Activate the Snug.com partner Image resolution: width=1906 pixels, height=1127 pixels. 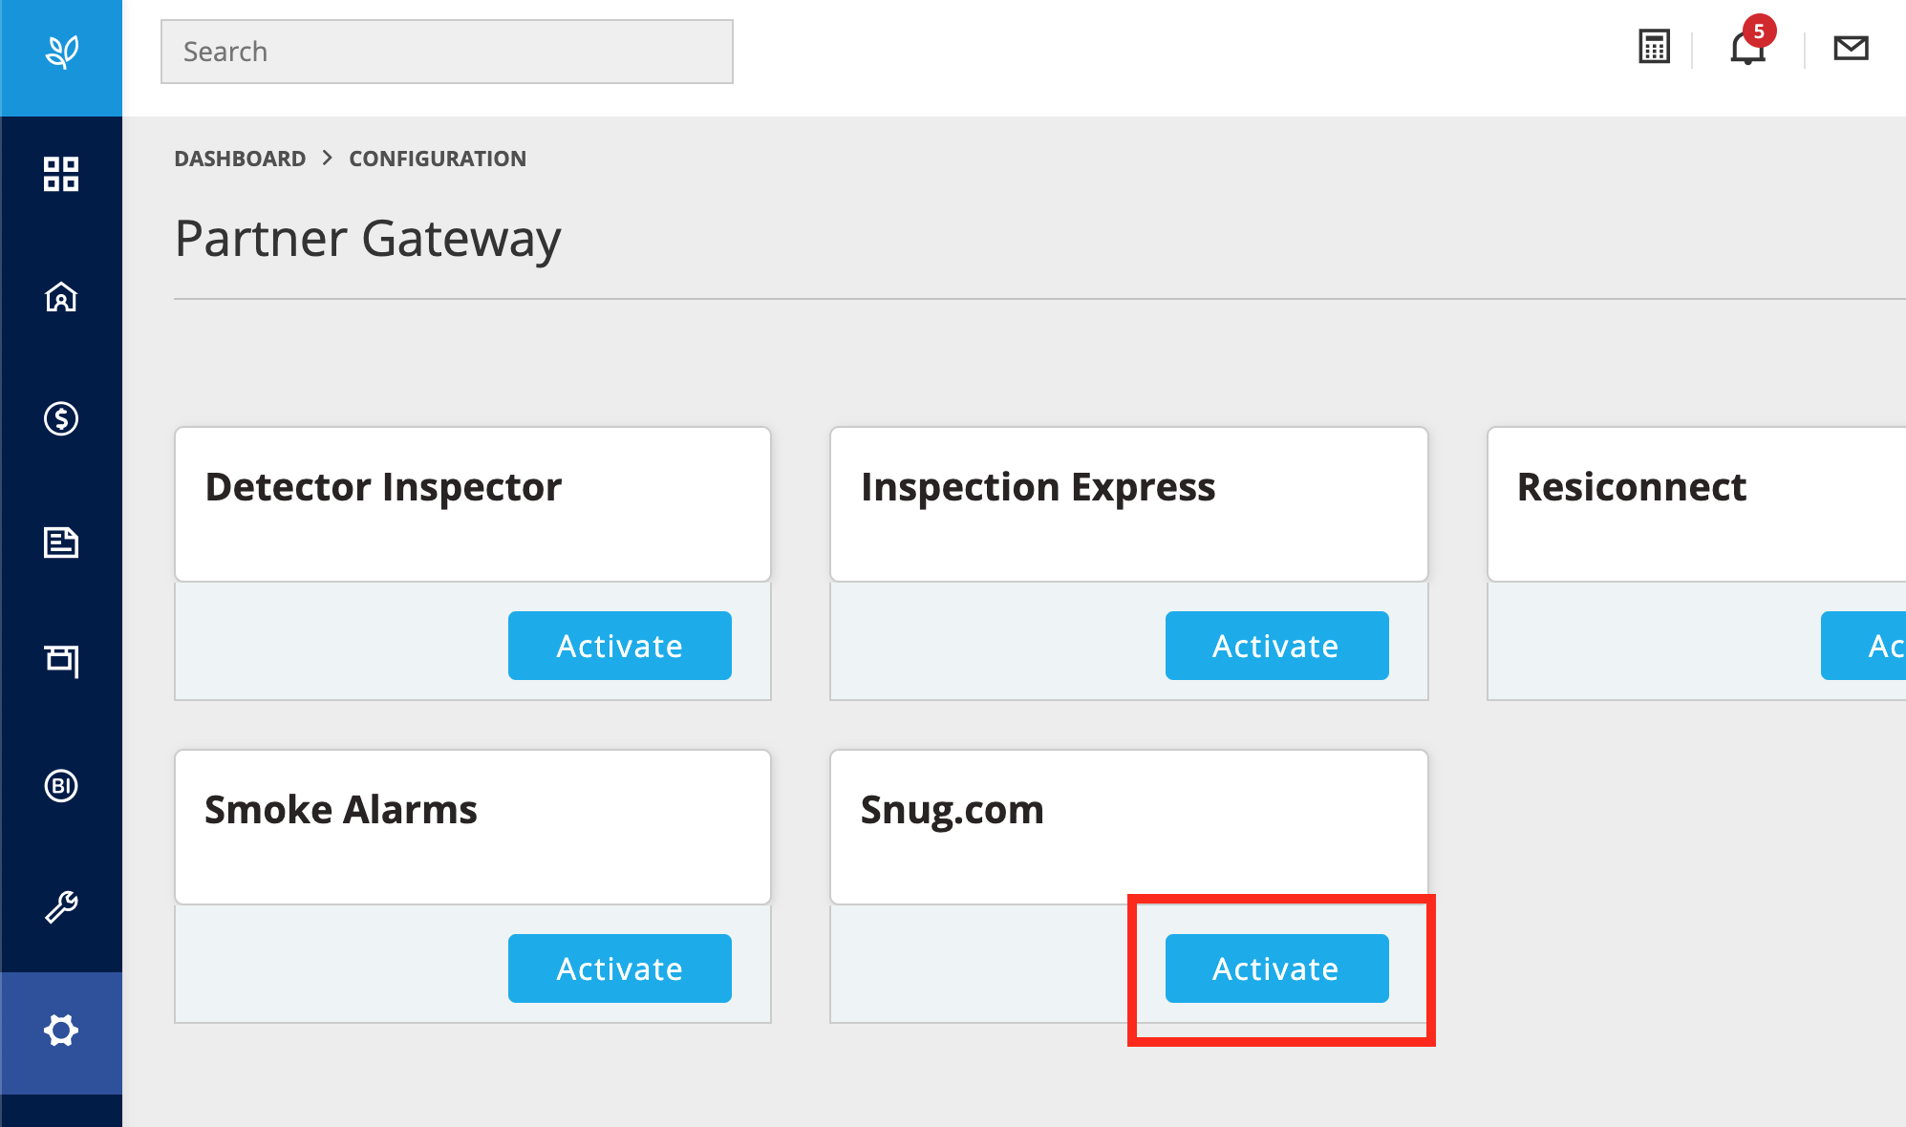tap(1276, 968)
